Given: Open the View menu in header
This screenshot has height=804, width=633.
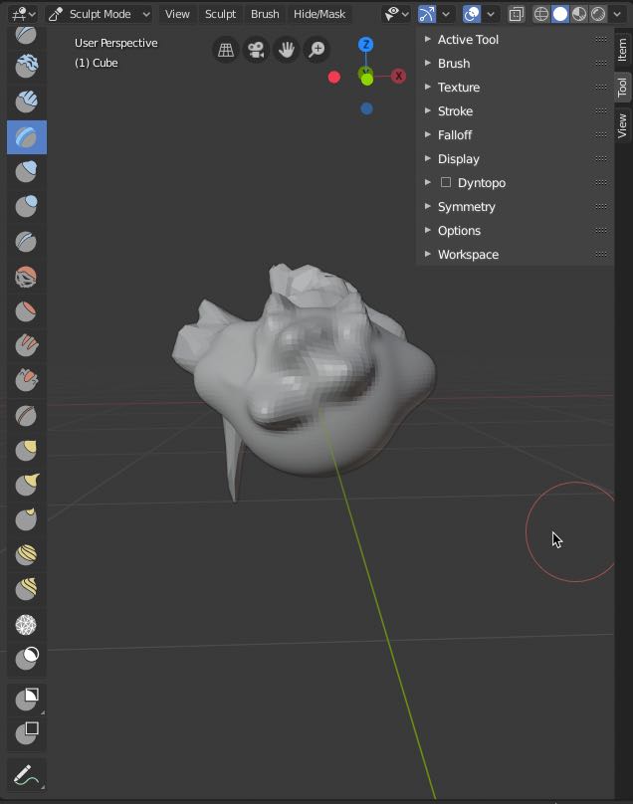Looking at the screenshot, I should click(x=177, y=14).
